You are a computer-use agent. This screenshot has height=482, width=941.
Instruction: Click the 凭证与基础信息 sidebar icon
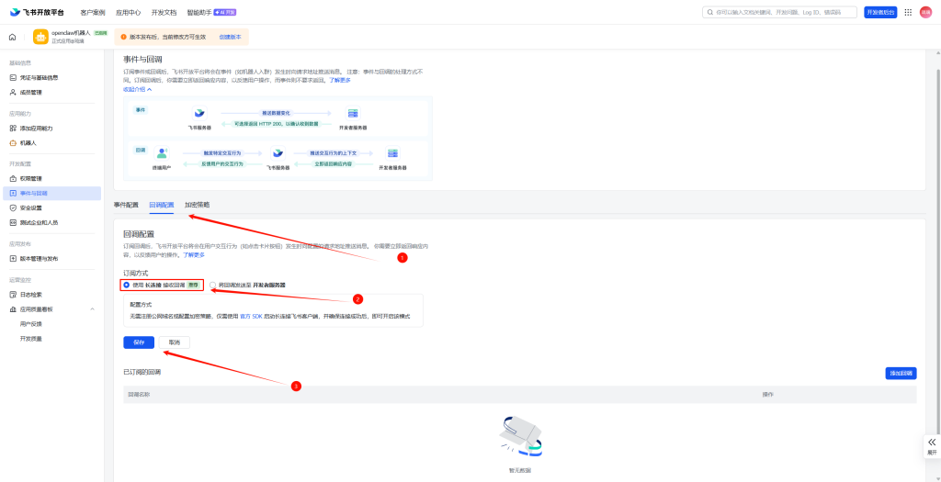pos(13,78)
